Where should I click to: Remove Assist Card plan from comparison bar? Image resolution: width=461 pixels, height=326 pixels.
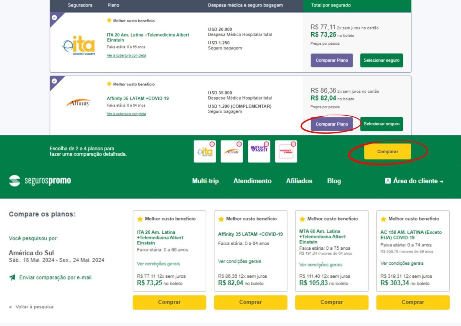tap(294, 144)
